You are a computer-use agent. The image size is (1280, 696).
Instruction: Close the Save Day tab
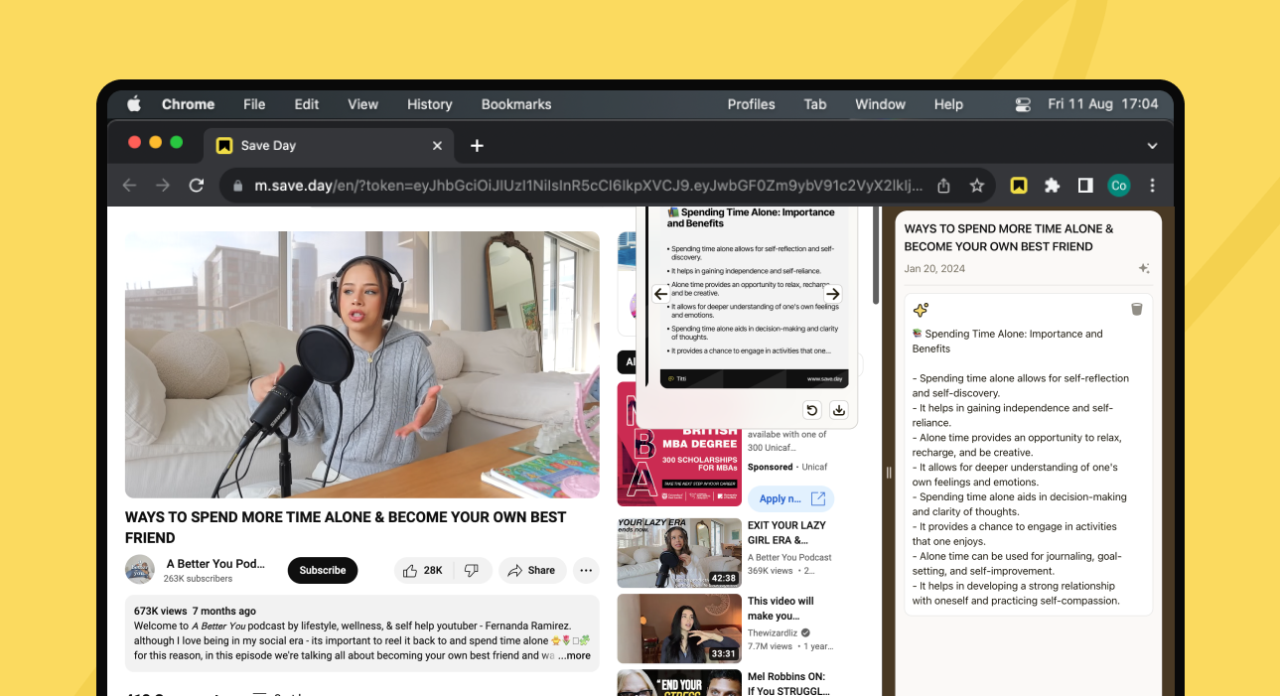437,145
